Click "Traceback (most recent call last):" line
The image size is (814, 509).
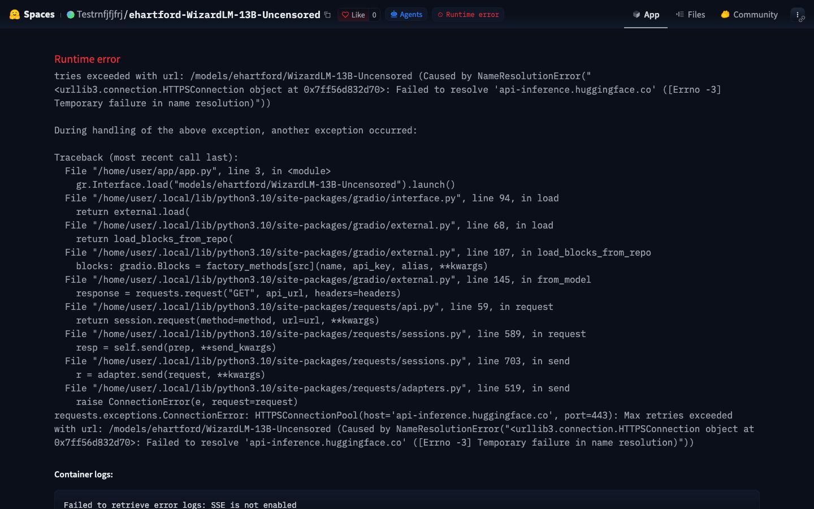[x=146, y=157]
